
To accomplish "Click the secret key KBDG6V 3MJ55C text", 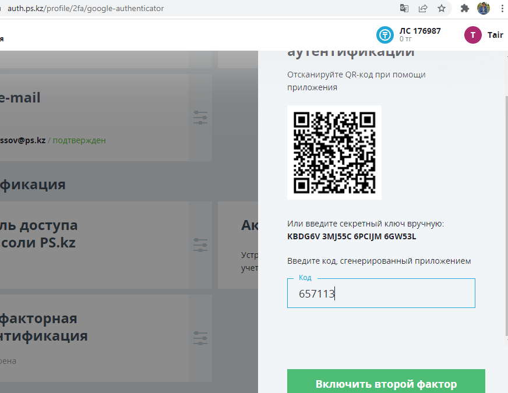I will pyautogui.click(x=351, y=236).
